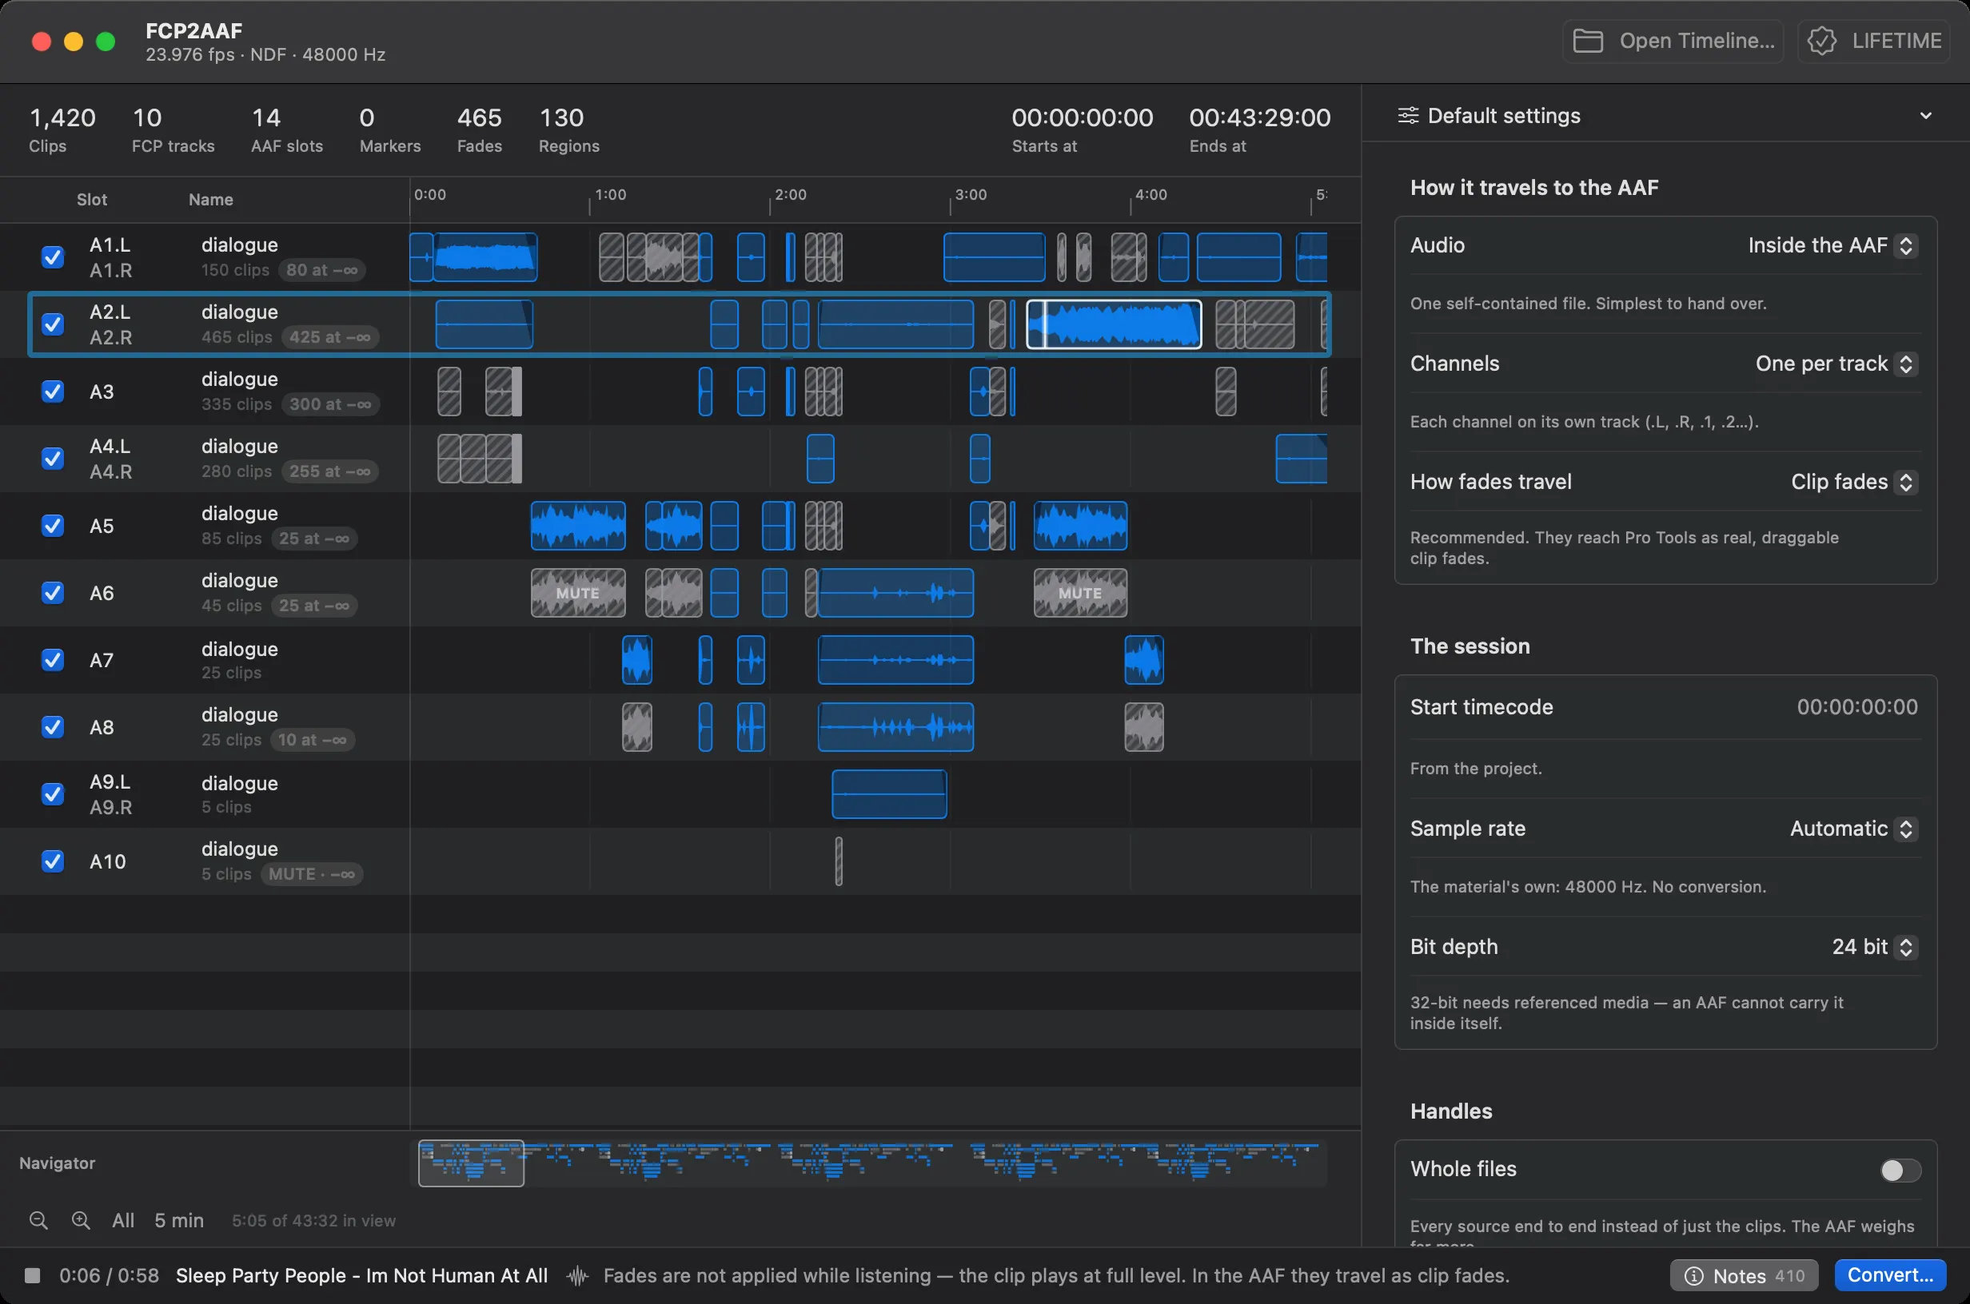The width and height of the screenshot is (1970, 1304).
Task: Click the LIFETIME button
Action: click(1873, 41)
